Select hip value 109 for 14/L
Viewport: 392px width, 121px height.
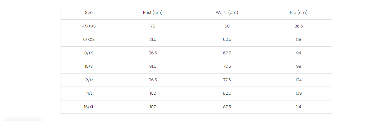point(299,93)
